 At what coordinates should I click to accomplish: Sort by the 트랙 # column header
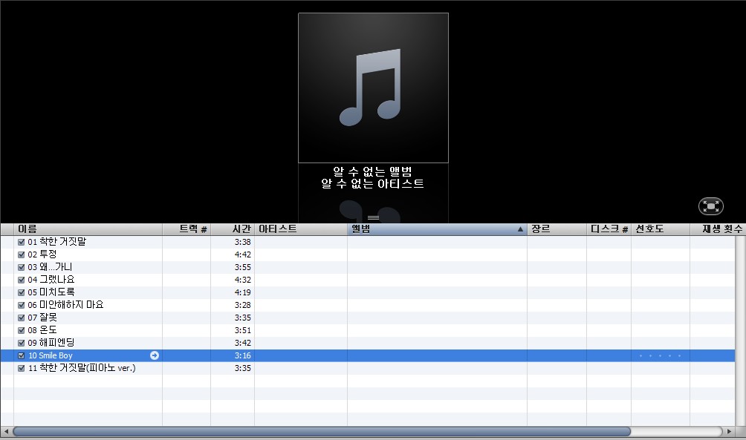tap(186, 229)
